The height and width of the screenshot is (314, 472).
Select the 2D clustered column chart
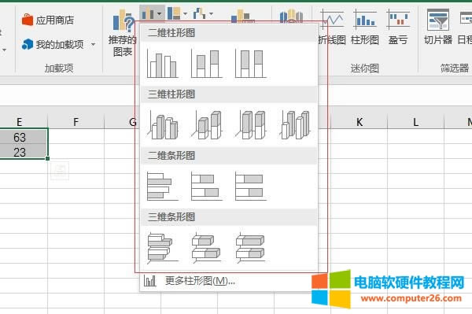pyautogui.click(x=162, y=64)
